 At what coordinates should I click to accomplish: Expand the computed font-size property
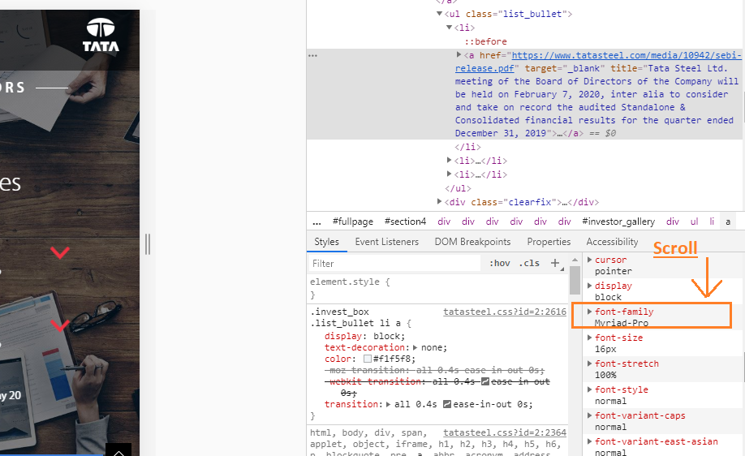click(590, 338)
